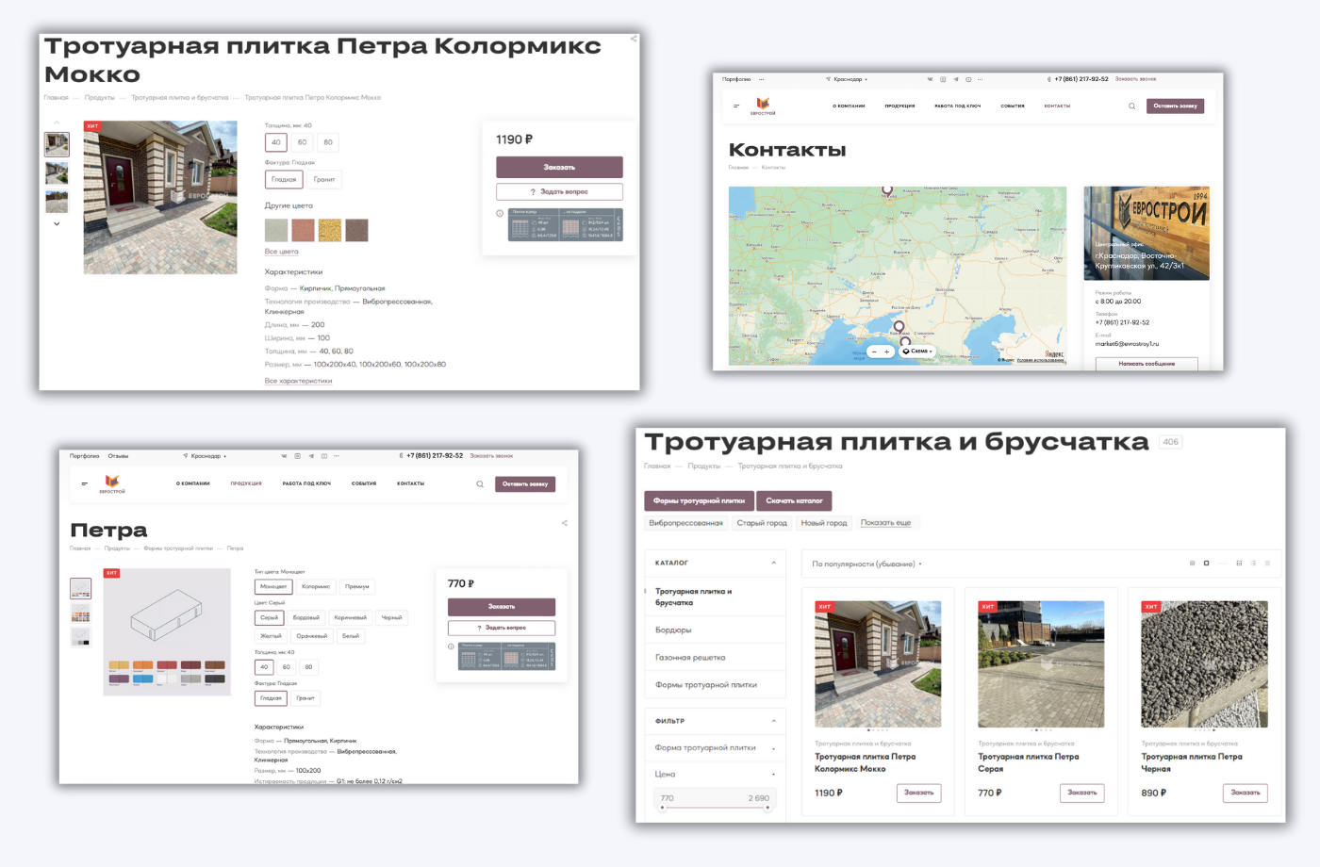Click the search icon in the Контакты page header
Viewport: 1320px width, 867px height.
(1132, 106)
